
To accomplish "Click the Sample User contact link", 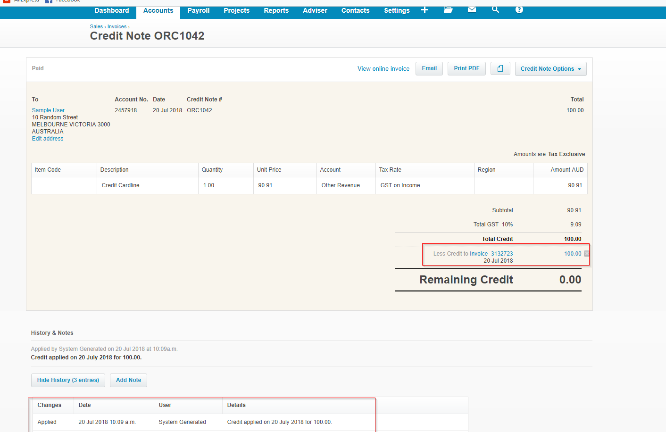I will pos(48,110).
